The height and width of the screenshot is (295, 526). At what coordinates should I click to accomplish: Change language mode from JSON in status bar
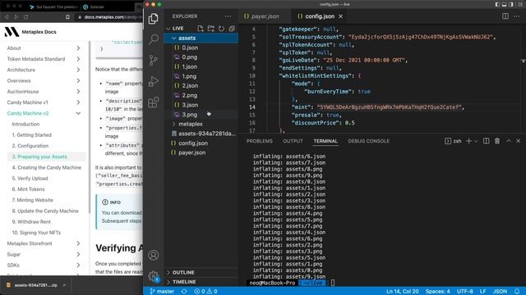coord(500,292)
